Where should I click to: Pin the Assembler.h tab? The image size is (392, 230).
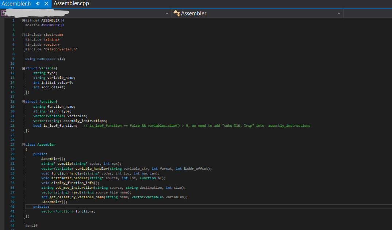[x=38, y=4]
